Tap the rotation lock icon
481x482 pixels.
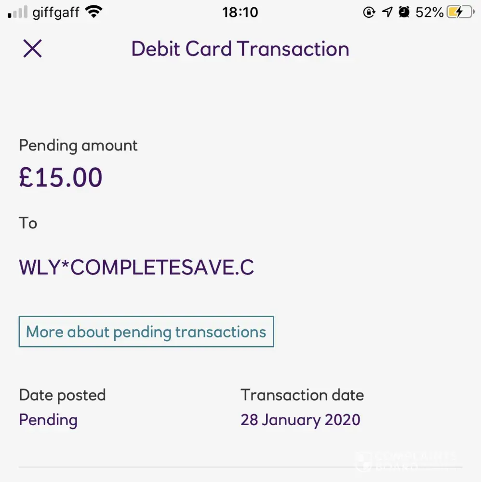[369, 13]
